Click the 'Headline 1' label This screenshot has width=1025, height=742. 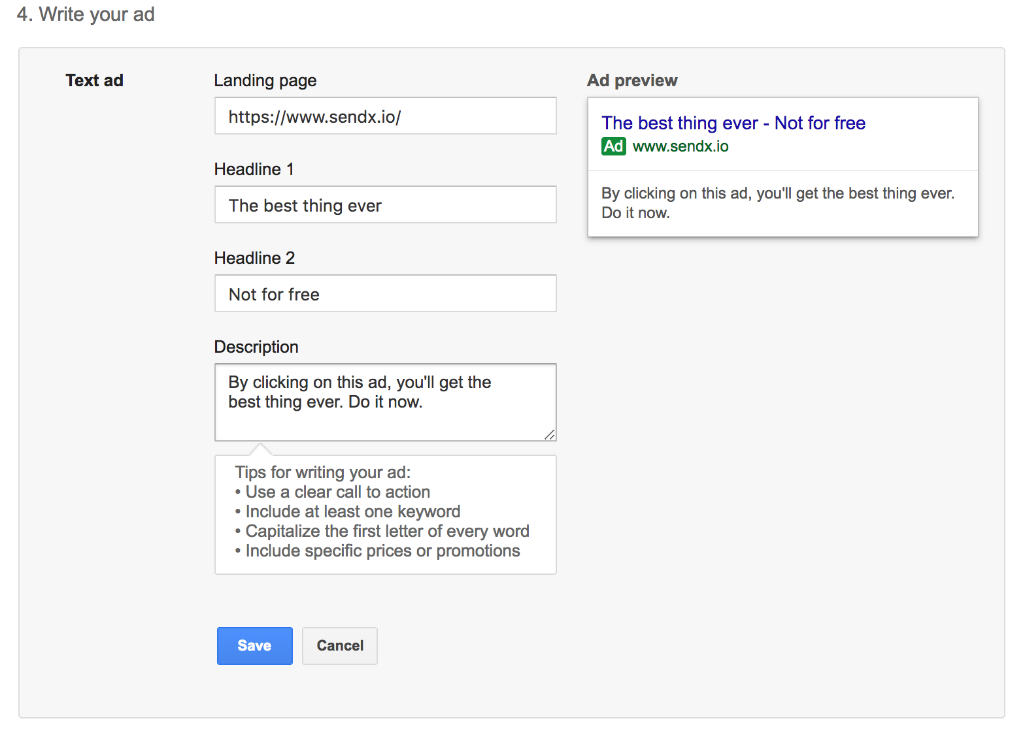254,169
